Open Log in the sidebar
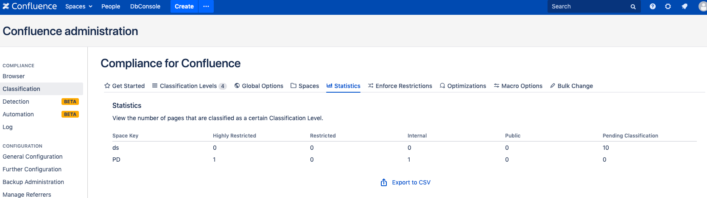This screenshot has height=198, width=707. (x=8, y=127)
